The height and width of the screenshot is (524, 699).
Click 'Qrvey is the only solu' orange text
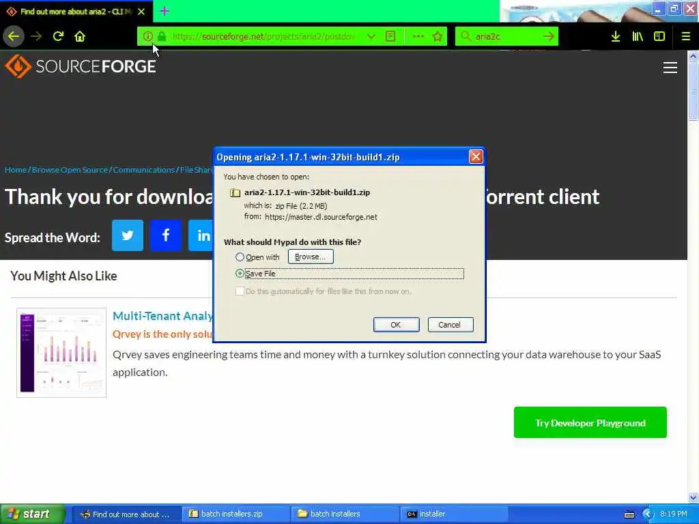click(162, 334)
